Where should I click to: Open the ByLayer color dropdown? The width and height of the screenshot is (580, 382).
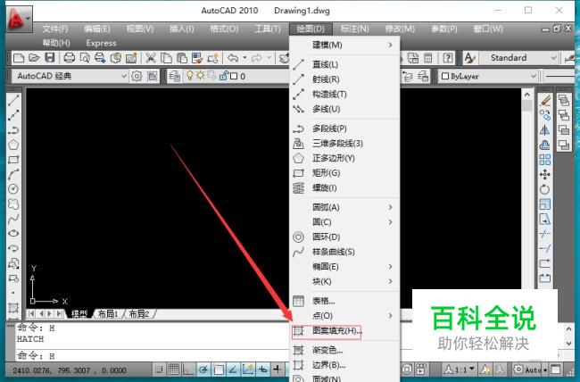(534, 76)
